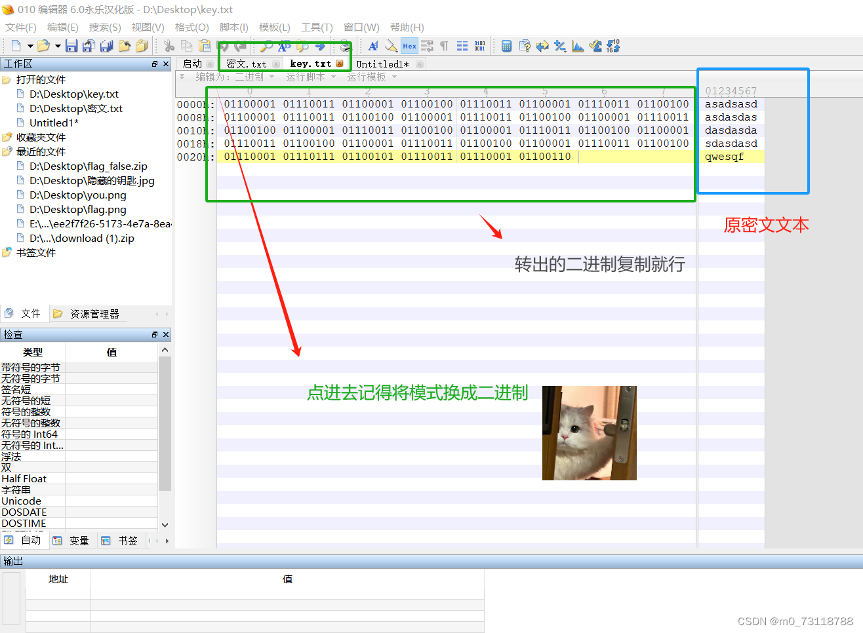Image resolution: width=863 pixels, height=633 pixels.
Task: Run the Checksum tool
Action: point(595,46)
